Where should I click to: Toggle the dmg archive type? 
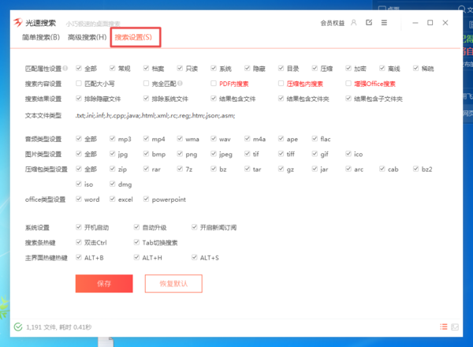coord(112,184)
